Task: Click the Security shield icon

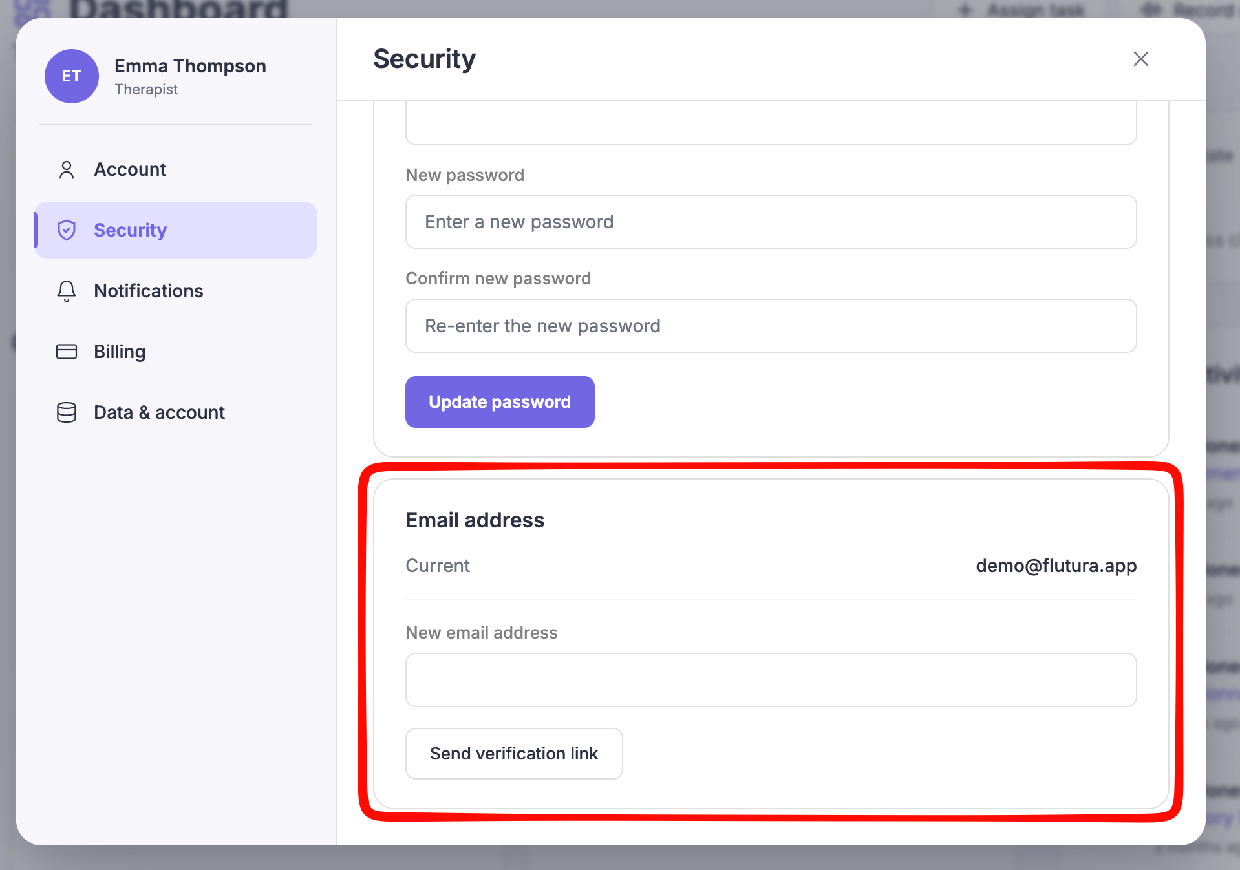Action: [x=67, y=230]
